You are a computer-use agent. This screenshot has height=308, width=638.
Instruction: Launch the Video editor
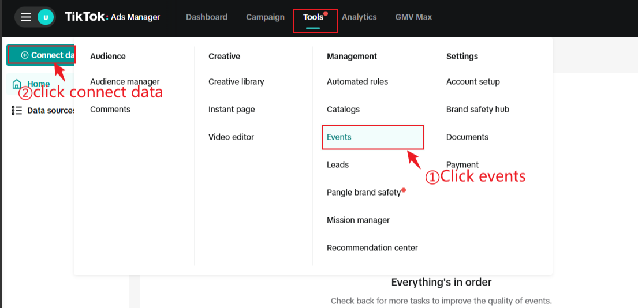pyautogui.click(x=231, y=137)
